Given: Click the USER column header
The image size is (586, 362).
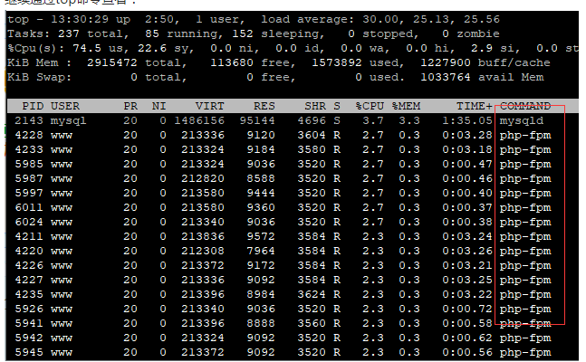Looking at the screenshot, I should 65,106.
